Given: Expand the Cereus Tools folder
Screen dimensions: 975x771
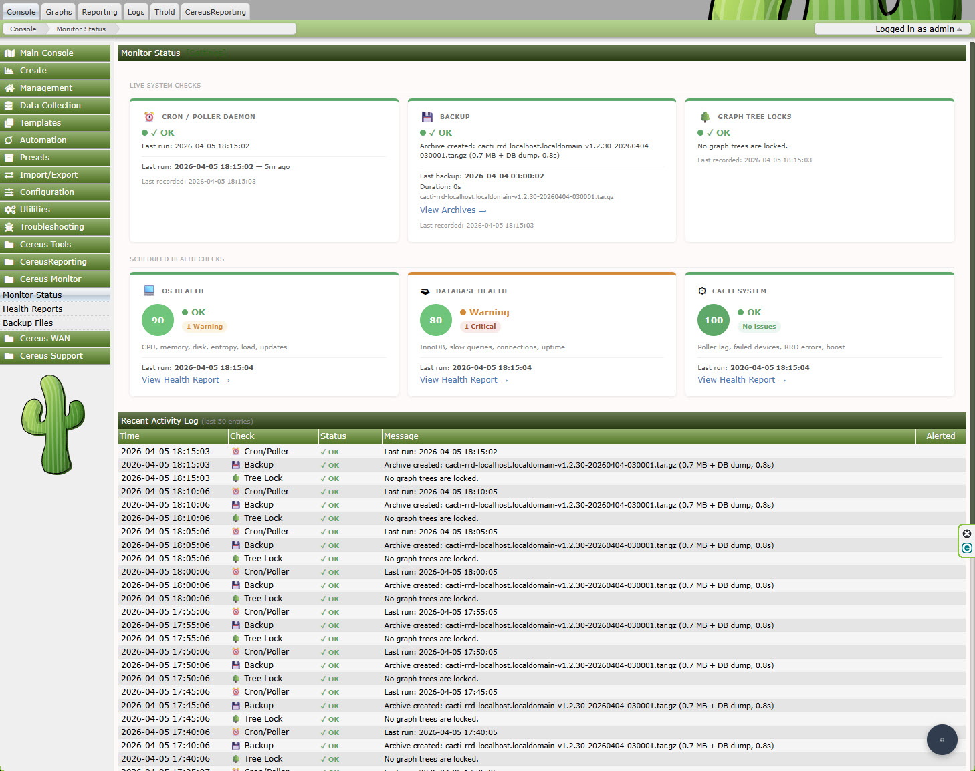Looking at the screenshot, I should [x=9, y=244].
